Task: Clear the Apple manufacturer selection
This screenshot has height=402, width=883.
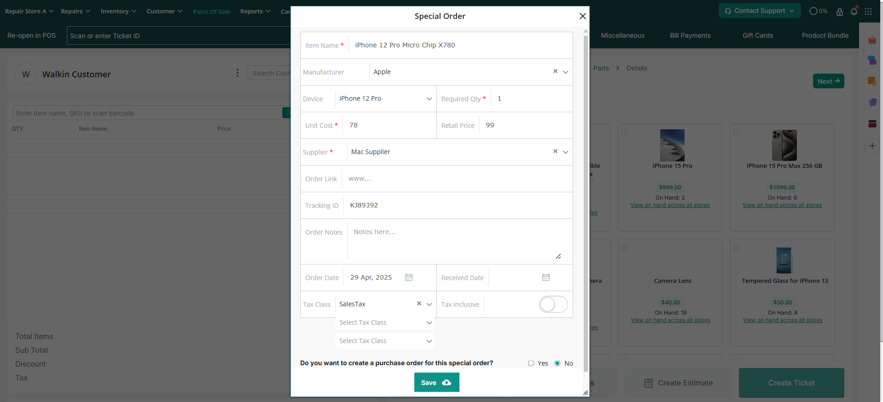Action: pos(555,71)
